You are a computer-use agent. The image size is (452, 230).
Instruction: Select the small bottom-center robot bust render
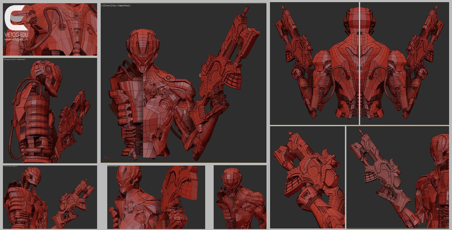click(240, 197)
